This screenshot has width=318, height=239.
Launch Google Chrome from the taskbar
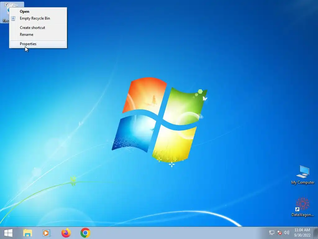85,233
